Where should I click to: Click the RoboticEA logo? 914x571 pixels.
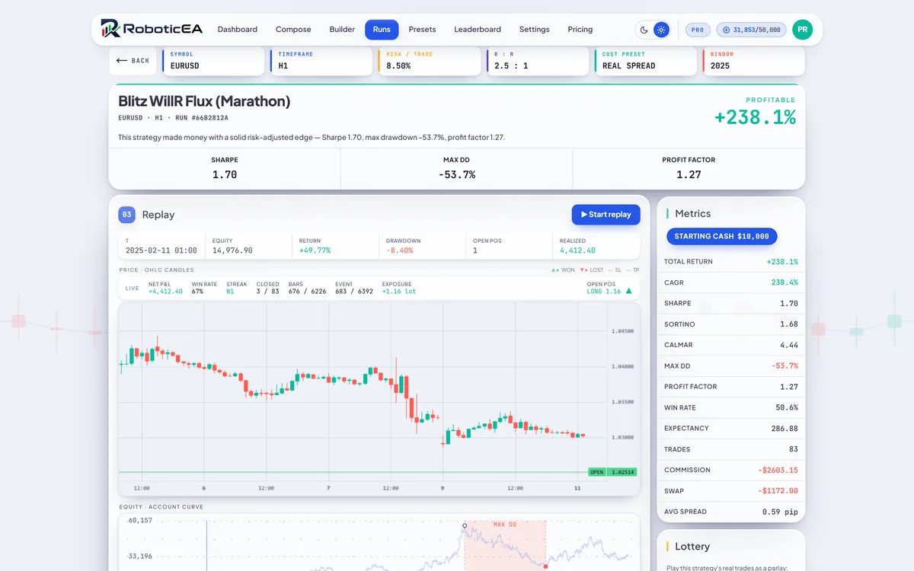pos(152,29)
